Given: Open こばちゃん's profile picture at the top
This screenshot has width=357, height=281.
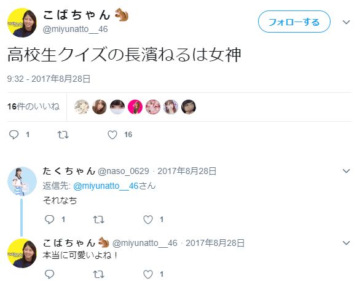Looking at the screenshot, I should [x=22, y=23].
